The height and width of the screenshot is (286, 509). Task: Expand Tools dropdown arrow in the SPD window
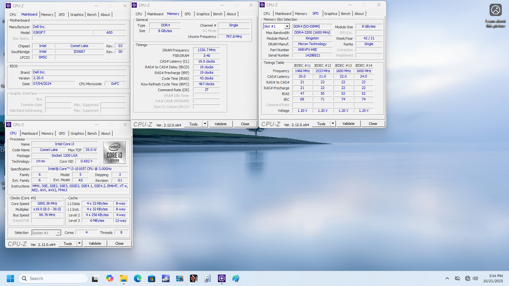pyautogui.click(x=333, y=124)
